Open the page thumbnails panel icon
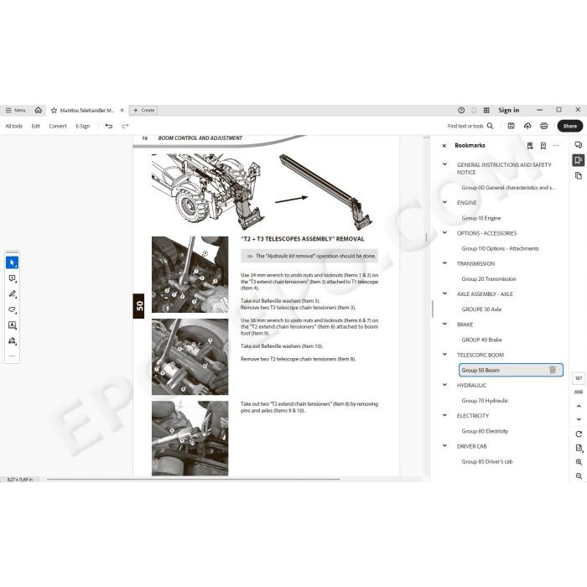Screen dimensions: 587x587 click(579, 175)
